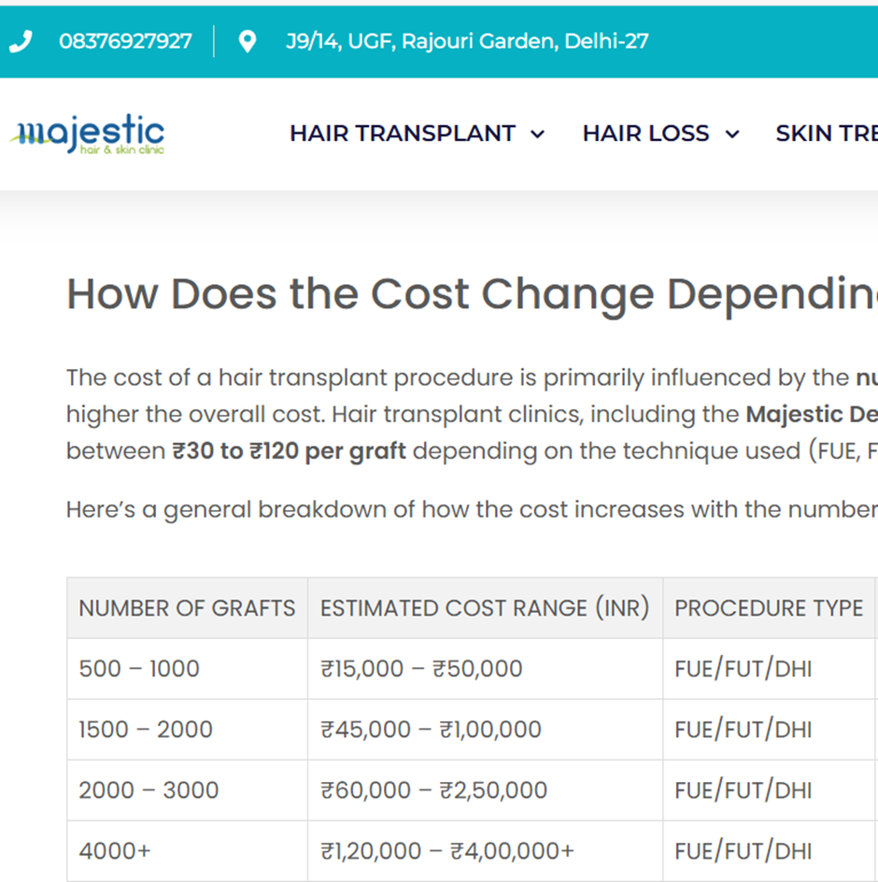Click the bold '₹30 to ₹120 per graft' text
This screenshot has width=878, height=882.
point(290,451)
